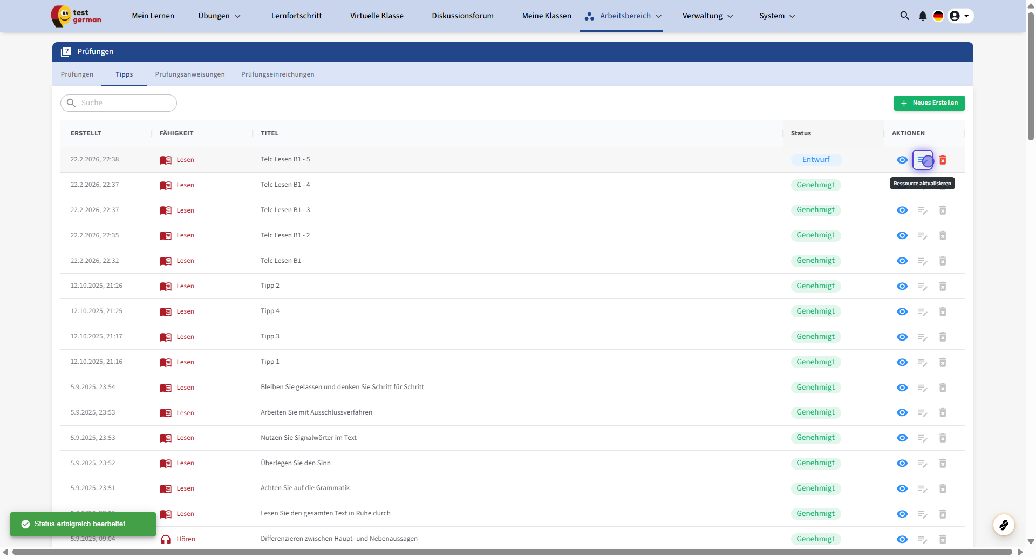This screenshot has width=1036, height=557.
Task: Edit the Telc Lesen B1 - 5 resource
Action: pos(923,160)
